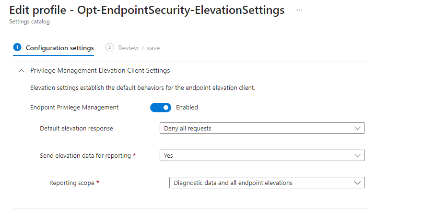Click the chevron arrow in Send elevation data field

357,155
